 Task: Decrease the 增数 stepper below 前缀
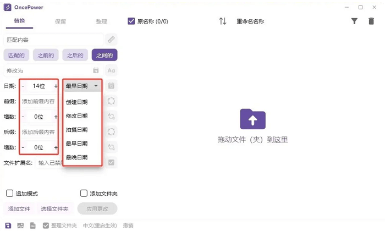[23, 117]
